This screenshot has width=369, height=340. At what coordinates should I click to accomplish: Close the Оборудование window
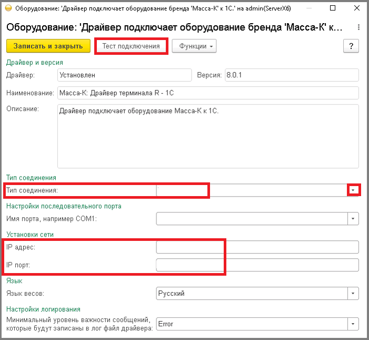click(357, 8)
